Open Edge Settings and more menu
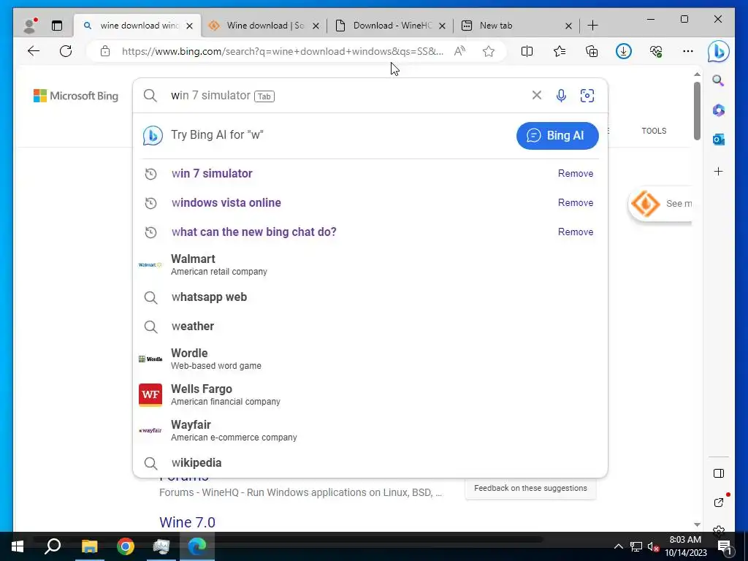Screen dimensions: 748x561 pos(688,51)
